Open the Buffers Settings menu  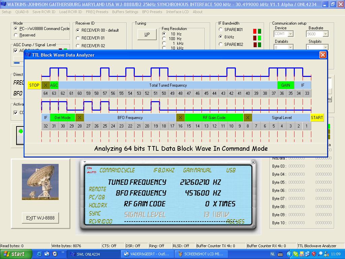[x=125, y=12]
